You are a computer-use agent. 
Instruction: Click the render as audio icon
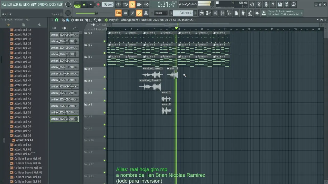[287, 4]
